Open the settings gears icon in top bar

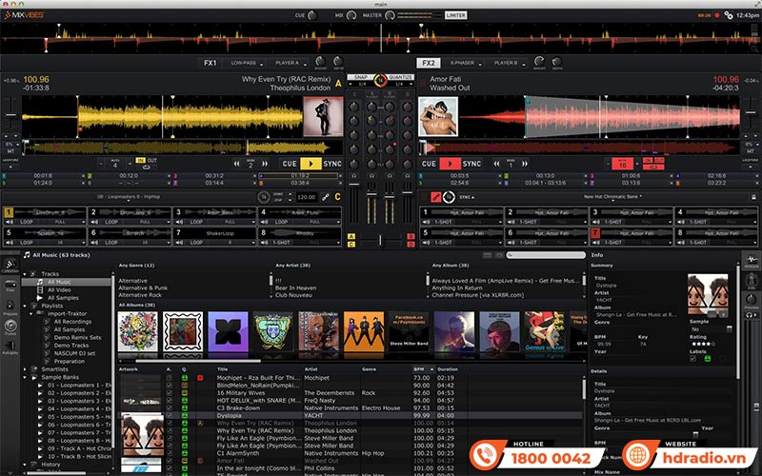click(x=729, y=15)
